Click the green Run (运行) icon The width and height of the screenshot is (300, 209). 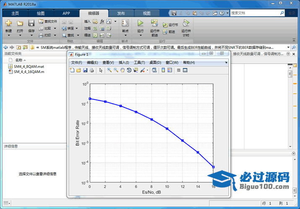141,23
